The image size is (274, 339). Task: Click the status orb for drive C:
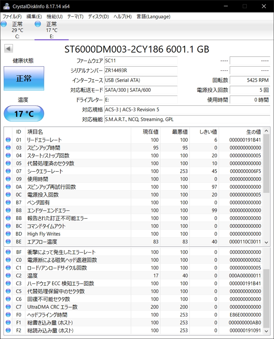point(4,24)
